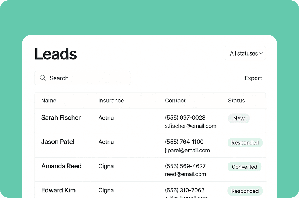
Task: Open Sarah Fischer's lead record
Action: click(x=61, y=118)
